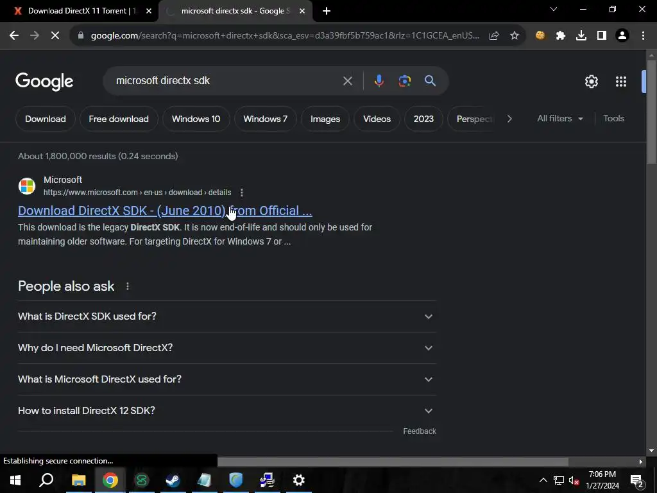
Task: Toggle the side panel icon
Action: (602, 36)
